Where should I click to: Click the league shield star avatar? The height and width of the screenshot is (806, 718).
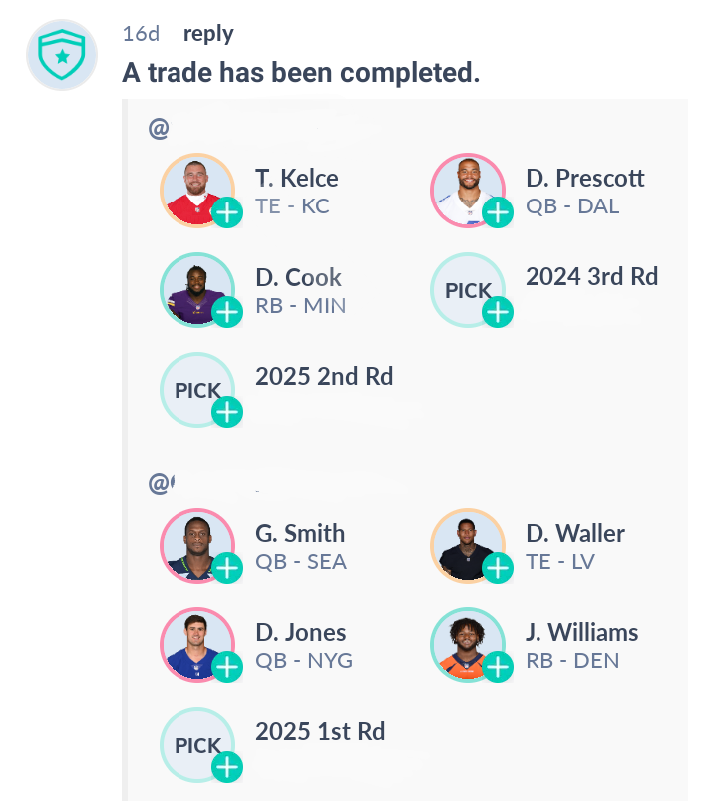coord(62,55)
